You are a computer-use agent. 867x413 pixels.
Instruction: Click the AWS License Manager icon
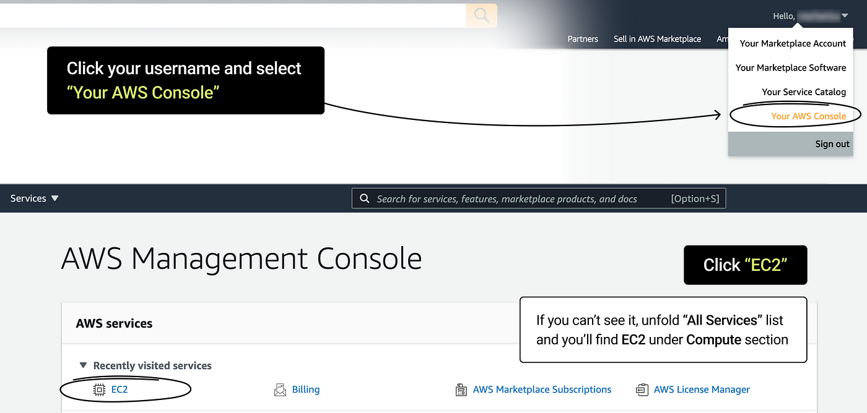[642, 390]
